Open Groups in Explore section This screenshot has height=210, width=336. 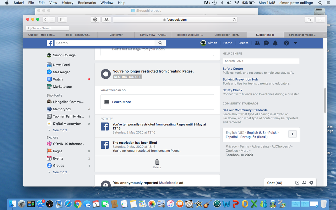(x=59, y=165)
